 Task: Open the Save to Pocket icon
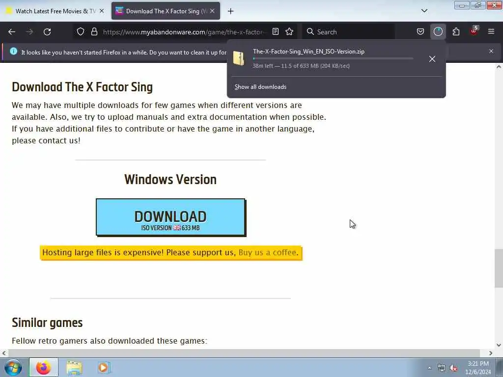point(420,31)
